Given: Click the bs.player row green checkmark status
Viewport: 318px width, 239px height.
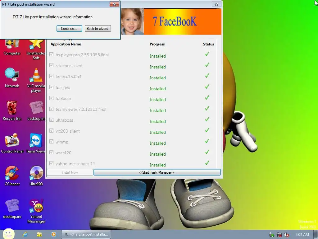Looking at the screenshot, I should (x=207, y=54).
